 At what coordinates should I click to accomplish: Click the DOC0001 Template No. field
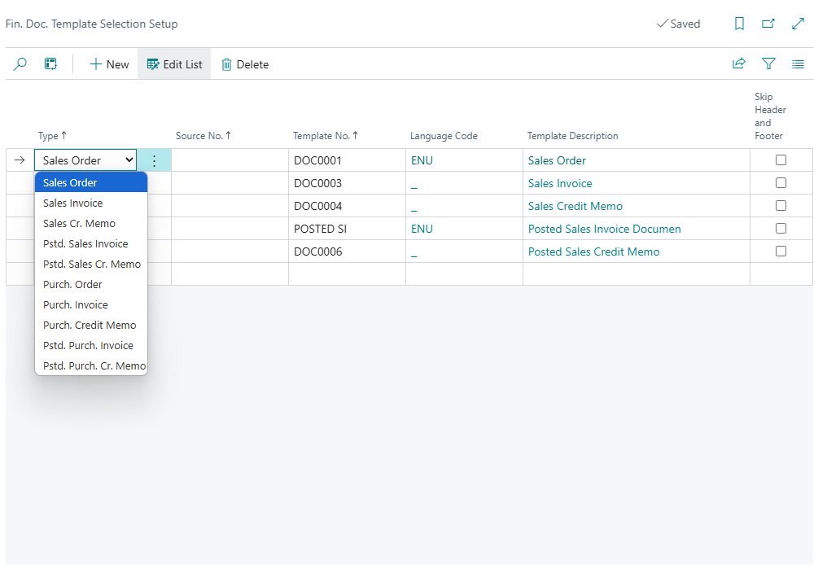coord(346,160)
